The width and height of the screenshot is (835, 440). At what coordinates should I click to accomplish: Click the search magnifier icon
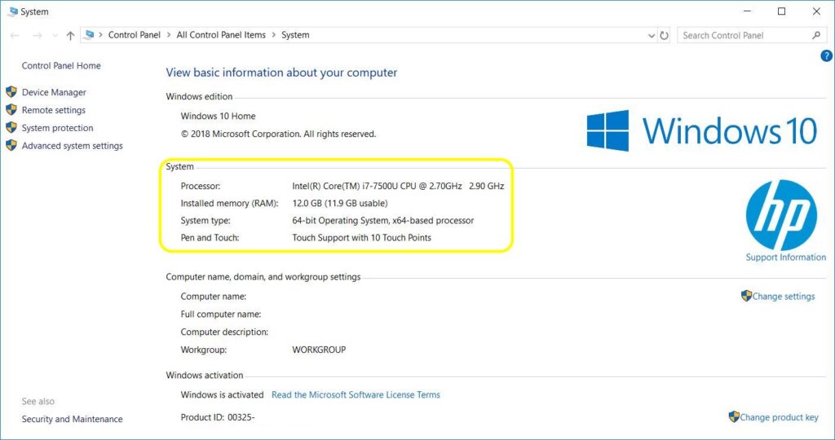816,36
